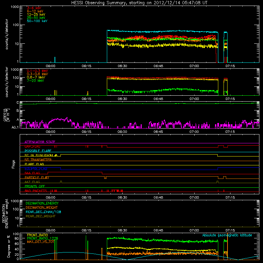Click the Flags panel axis label
Screen dimensions: 263x263
(13, 164)
